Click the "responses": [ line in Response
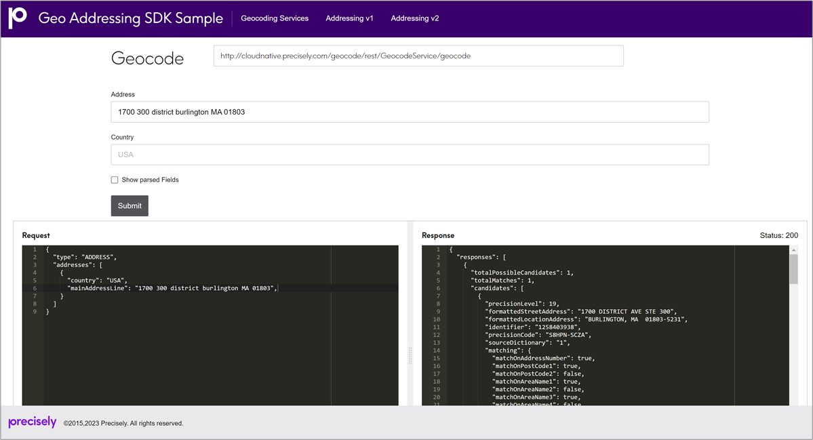 coord(481,257)
